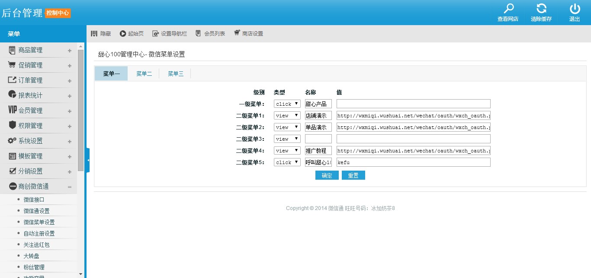Viewport: 591px width, 278px height.
Task: Click the 控制中心 orange badge
Action: tap(58, 13)
